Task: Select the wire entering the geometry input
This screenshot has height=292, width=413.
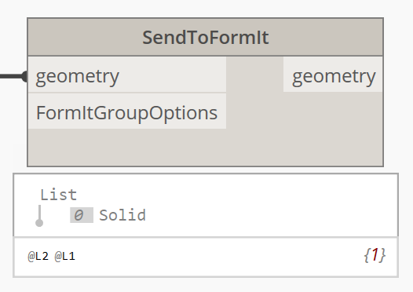Action: [11, 77]
